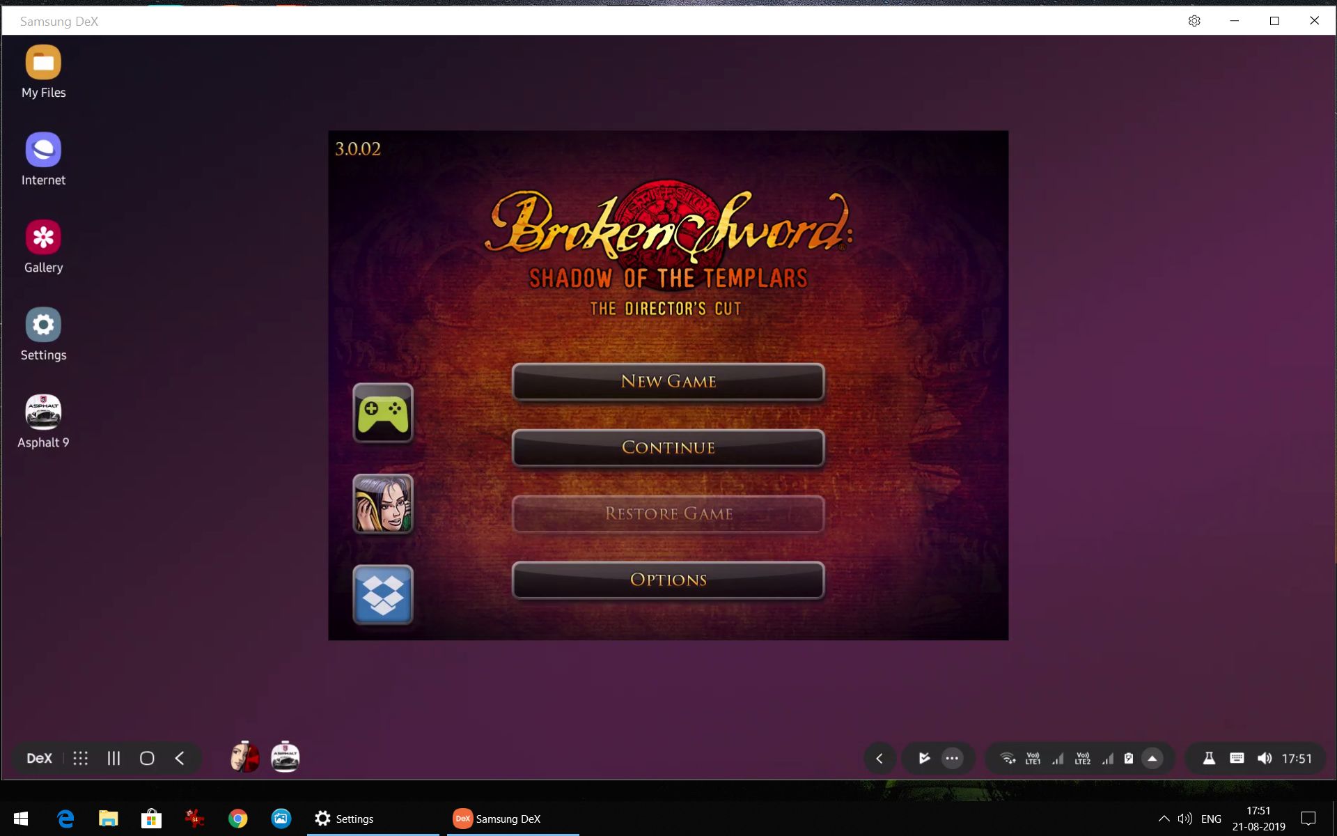Expand Windows hidden tray icons chevron
This screenshot has height=836, width=1337.
tap(1164, 819)
